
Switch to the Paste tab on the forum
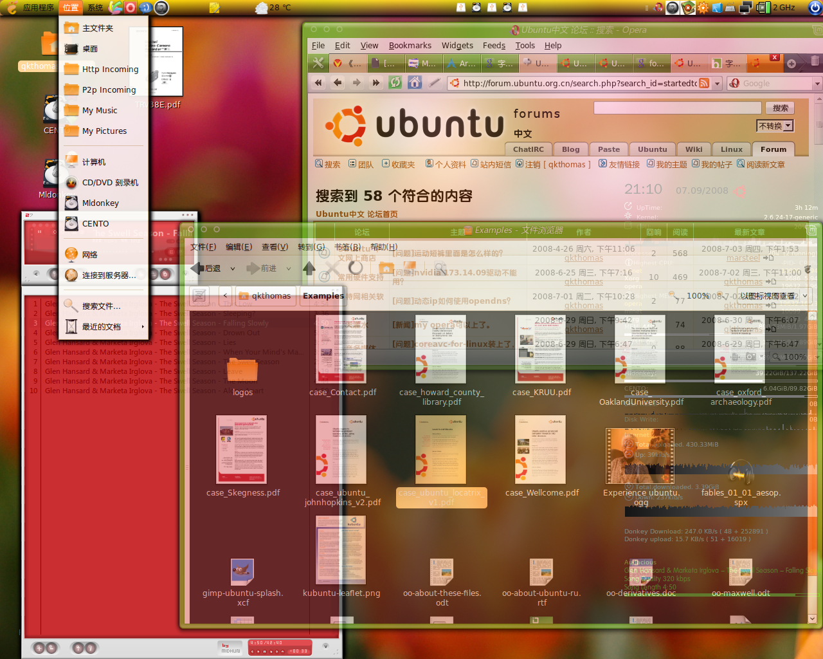609,149
